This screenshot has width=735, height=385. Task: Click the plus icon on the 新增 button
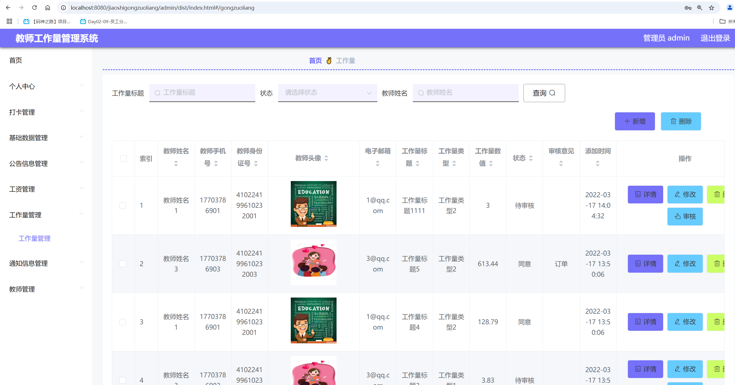[627, 121]
